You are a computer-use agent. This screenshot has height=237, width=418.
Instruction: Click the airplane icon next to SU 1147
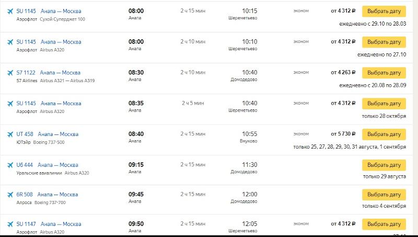tap(10, 224)
